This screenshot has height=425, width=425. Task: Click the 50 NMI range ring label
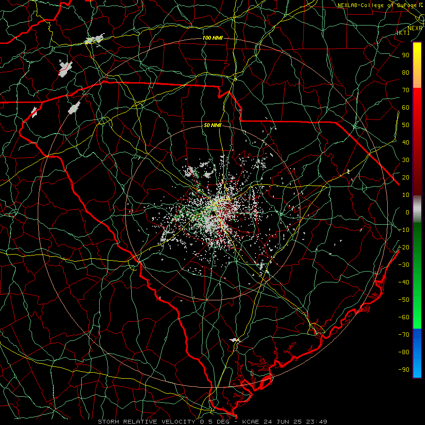point(212,125)
